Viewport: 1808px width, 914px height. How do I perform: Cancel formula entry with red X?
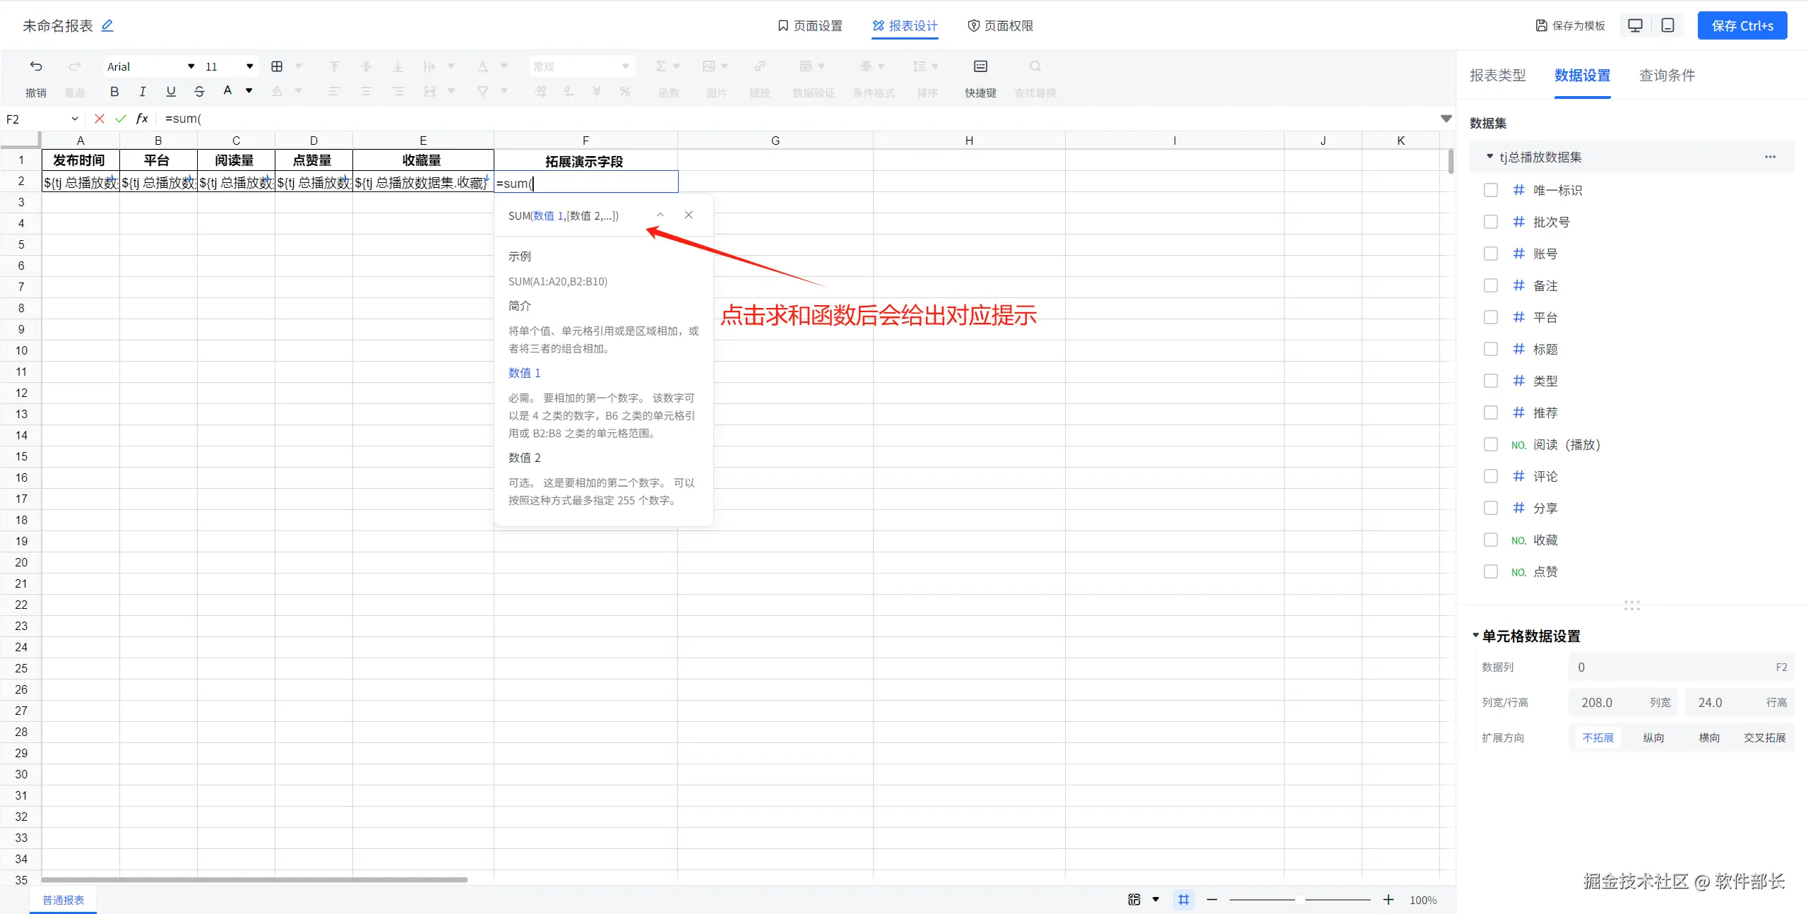tap(100, 119)
